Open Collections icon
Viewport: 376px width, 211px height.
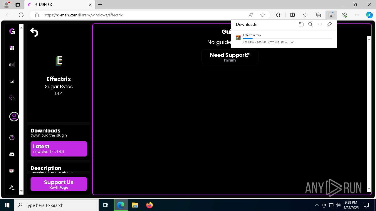pyautogui.click(x=318, y=15)
